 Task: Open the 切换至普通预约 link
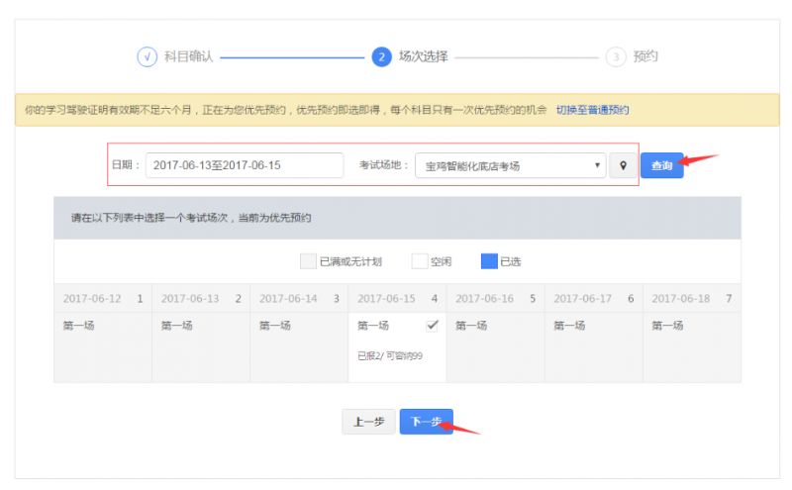[x=592, y=110]
